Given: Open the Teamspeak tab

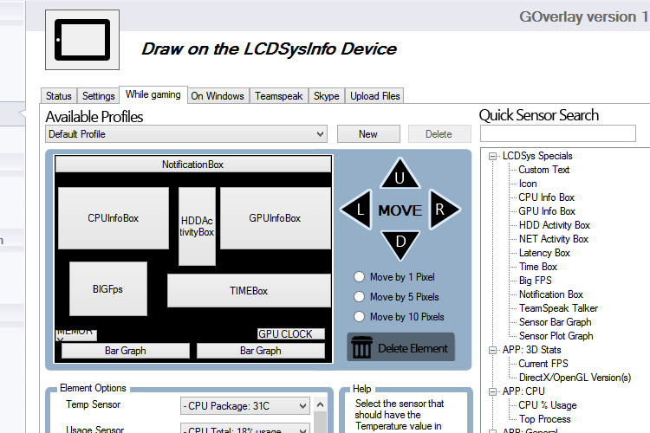Looking at the screenshot, I should point(278,96).
